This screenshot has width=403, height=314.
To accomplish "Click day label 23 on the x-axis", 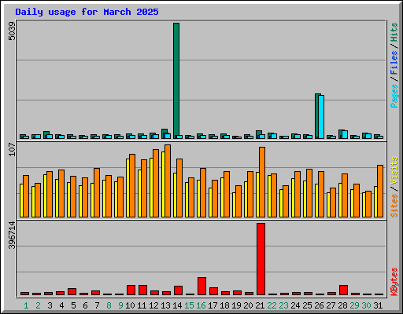I will point(283,305).
